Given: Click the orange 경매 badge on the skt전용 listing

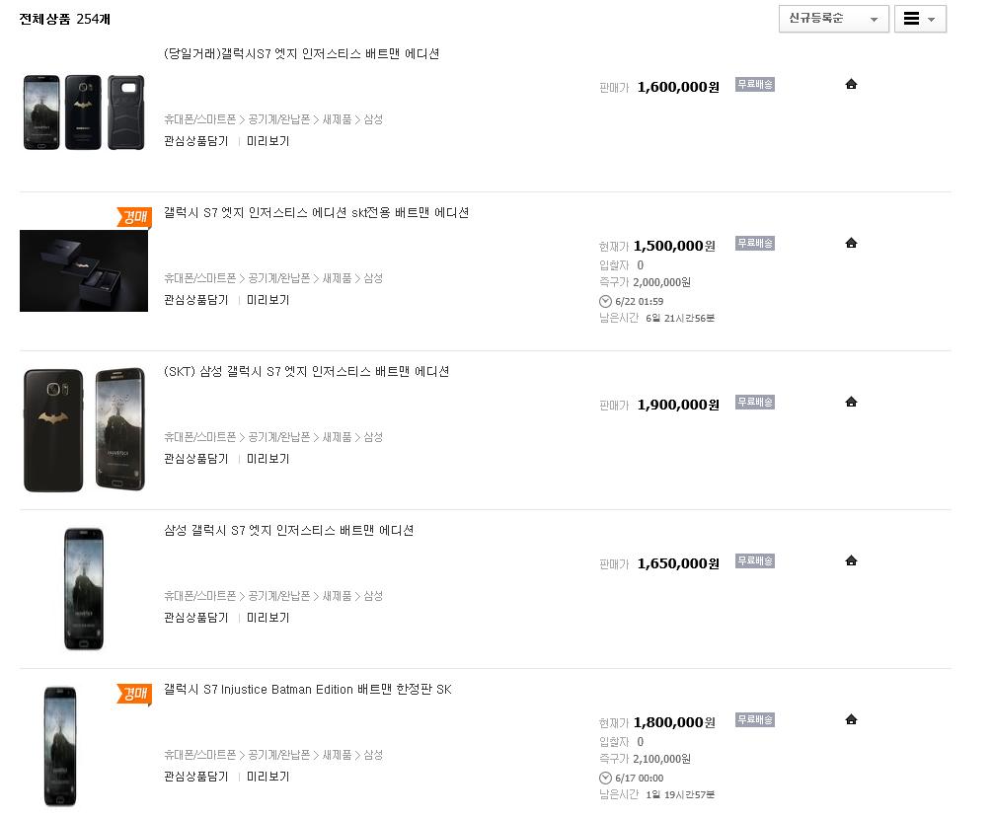Looking at the screenshot, I should click(x=133, y=217).
